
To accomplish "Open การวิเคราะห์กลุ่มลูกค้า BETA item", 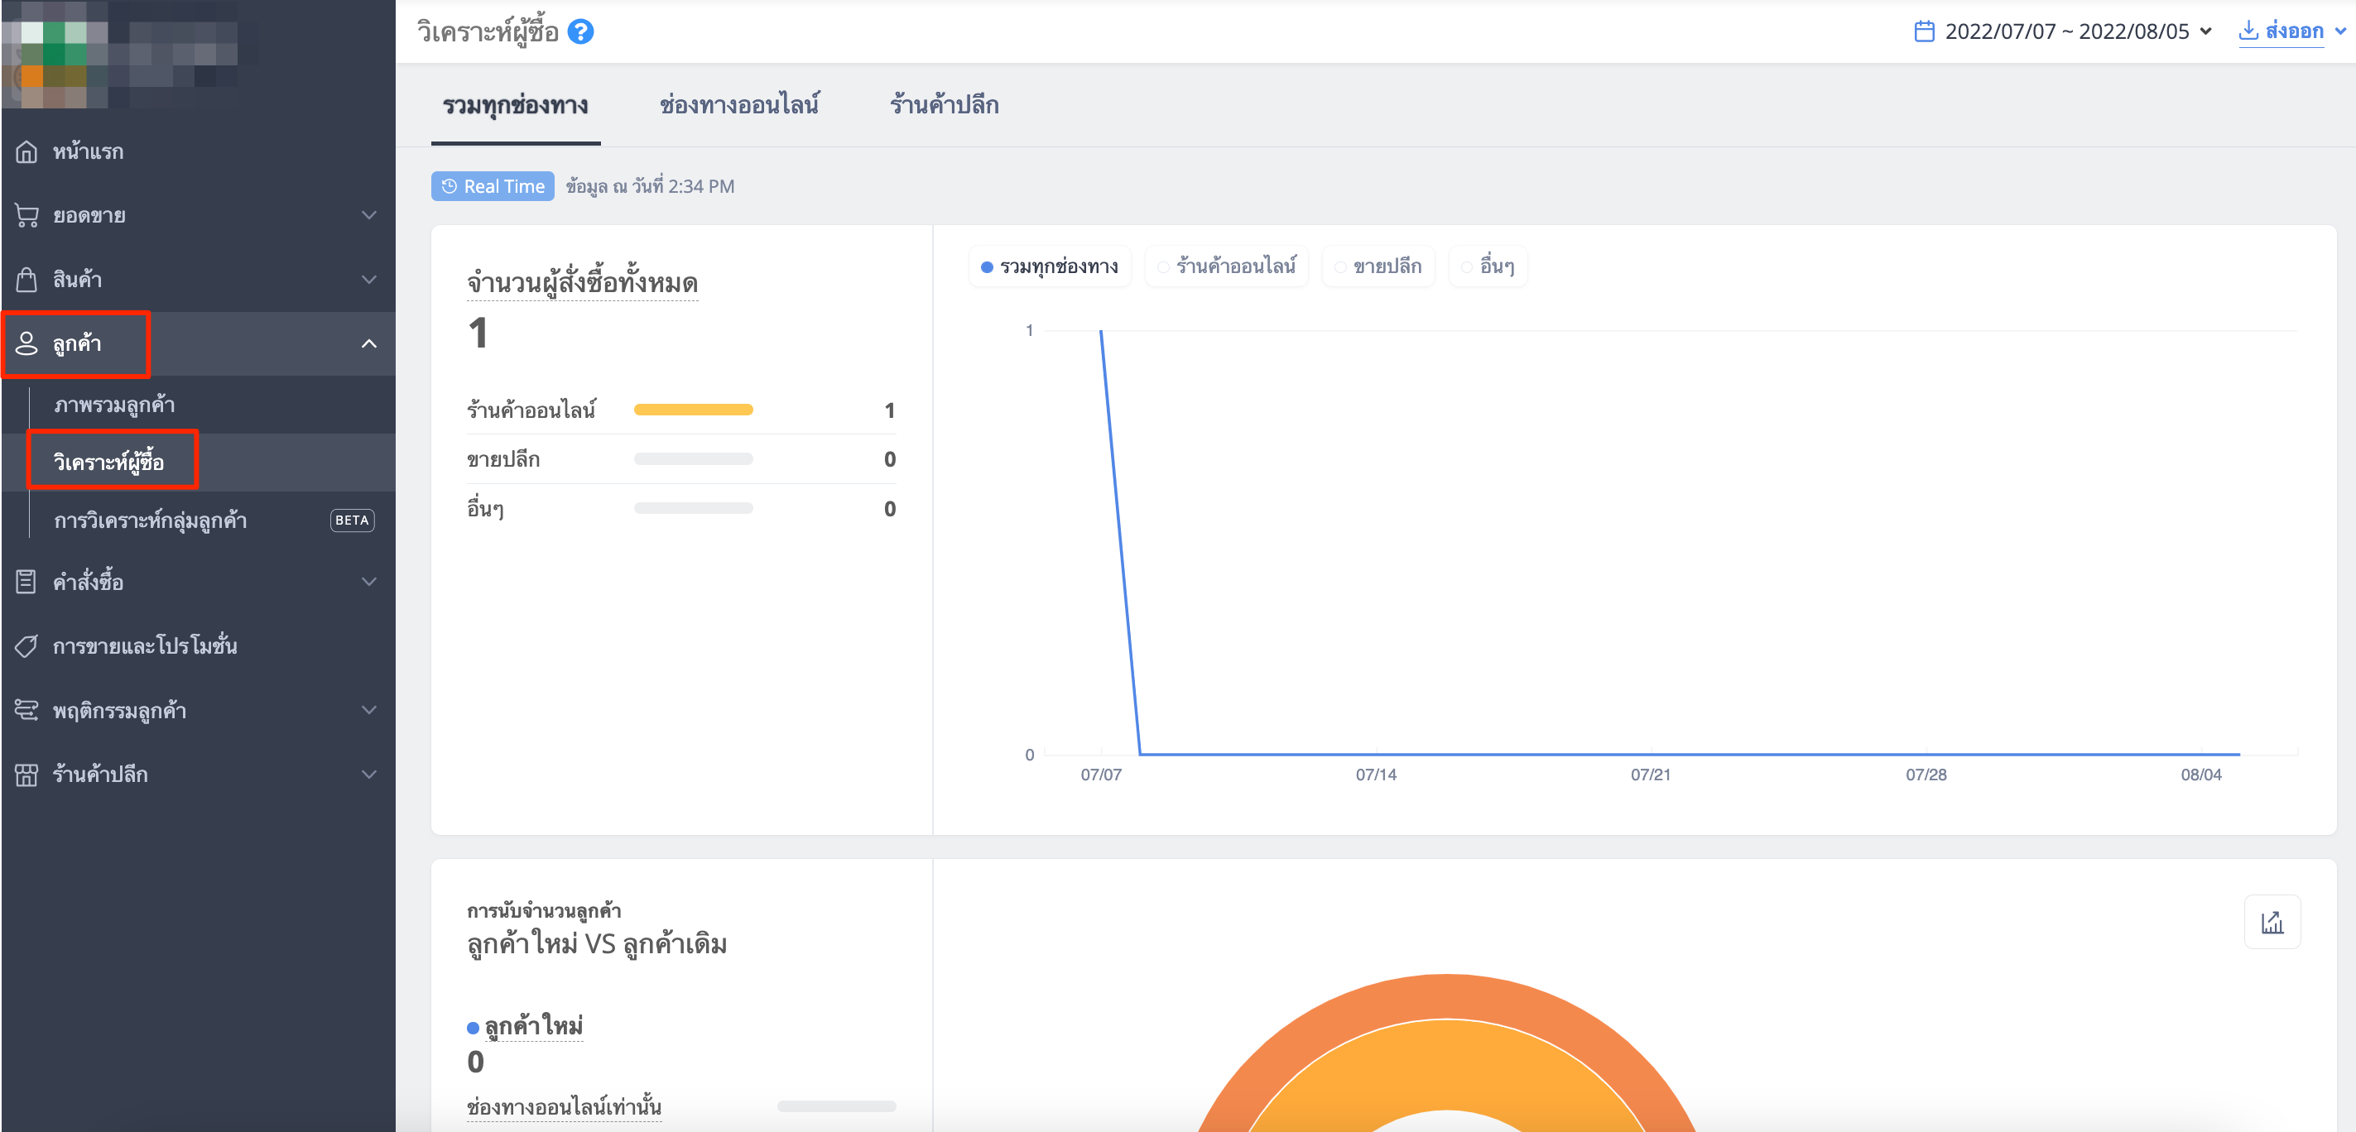I will [x=212, y=520].
